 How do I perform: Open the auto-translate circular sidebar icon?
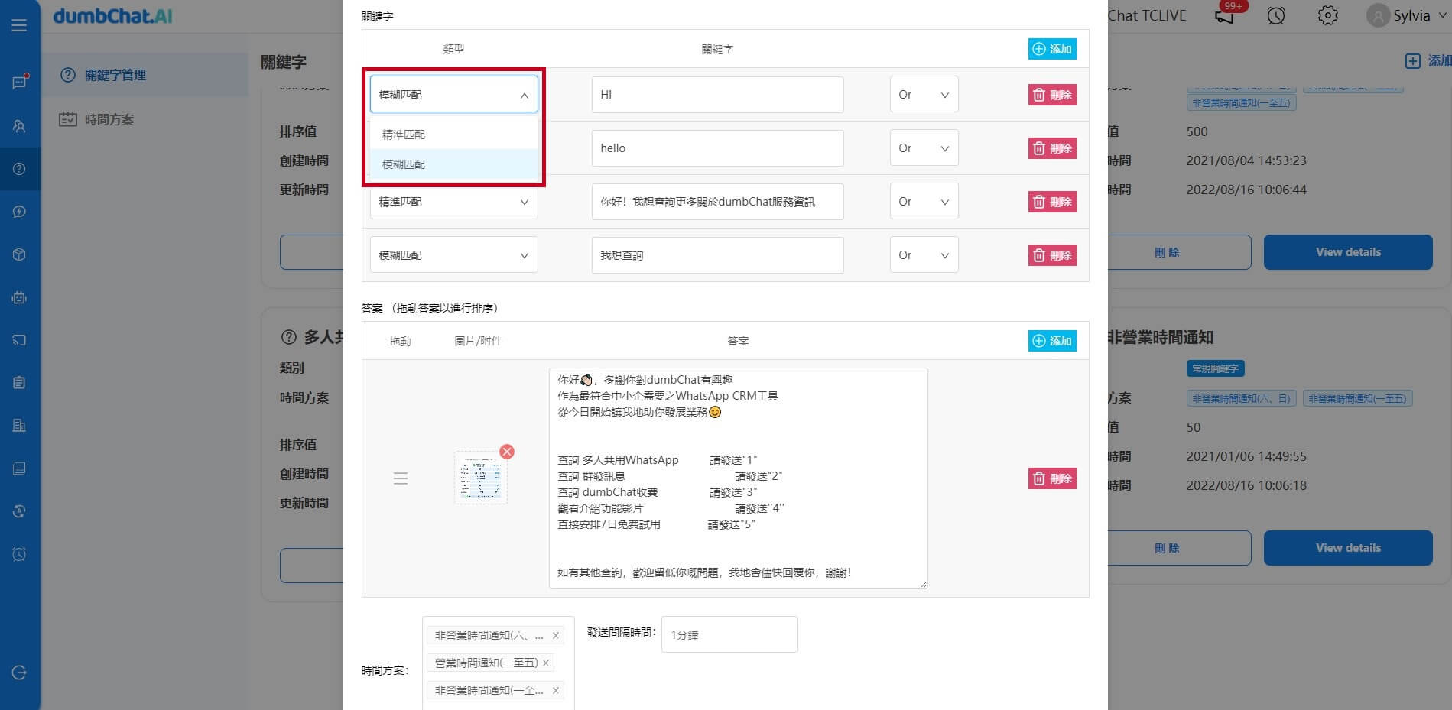point(19,511)
